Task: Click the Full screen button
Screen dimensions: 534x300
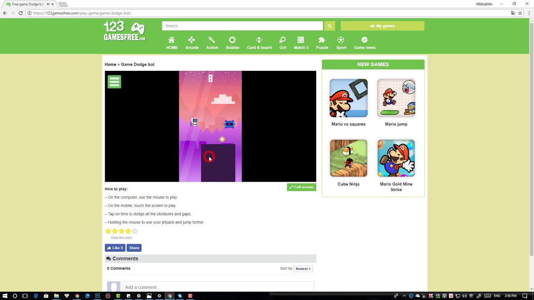Action: (301, 187)
